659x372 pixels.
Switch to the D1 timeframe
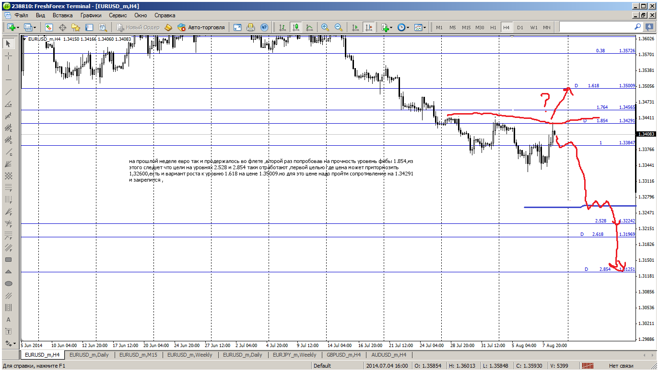[520, 28]
